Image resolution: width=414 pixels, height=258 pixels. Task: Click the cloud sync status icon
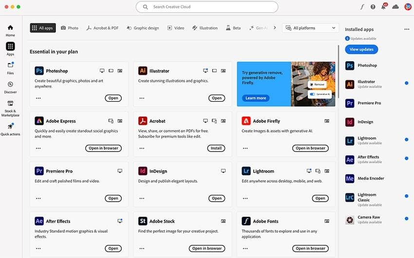coord(395,7)
